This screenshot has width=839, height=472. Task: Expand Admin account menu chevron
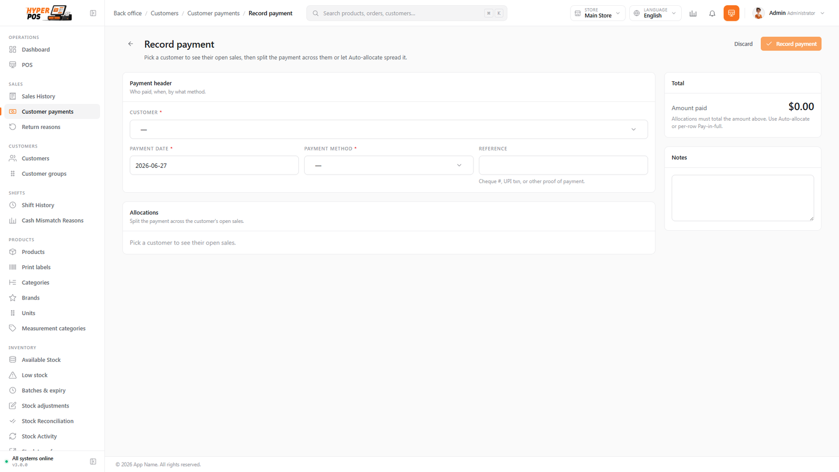pyautogui.click(x=822, y=13)
